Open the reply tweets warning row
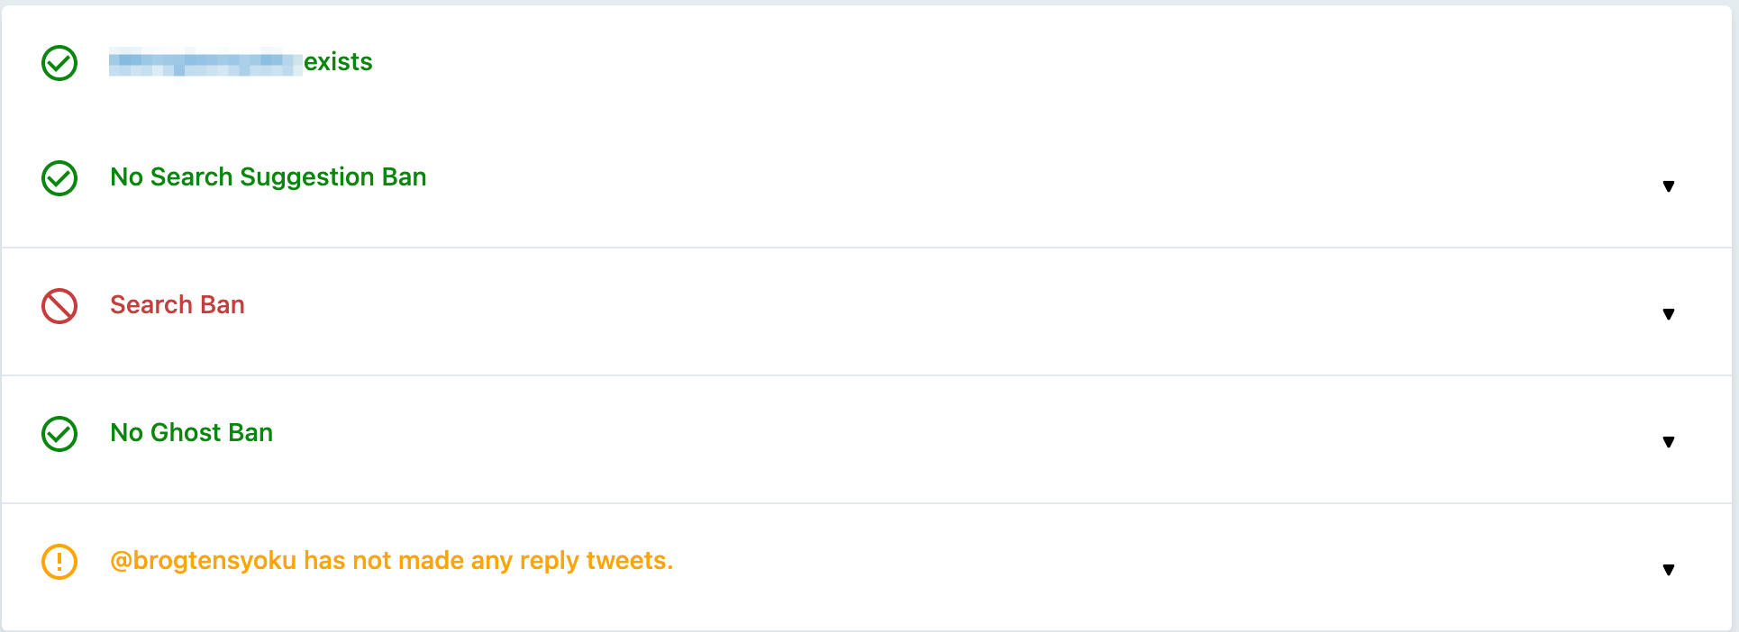The image size is (1739, 632). tap(867, 567)
